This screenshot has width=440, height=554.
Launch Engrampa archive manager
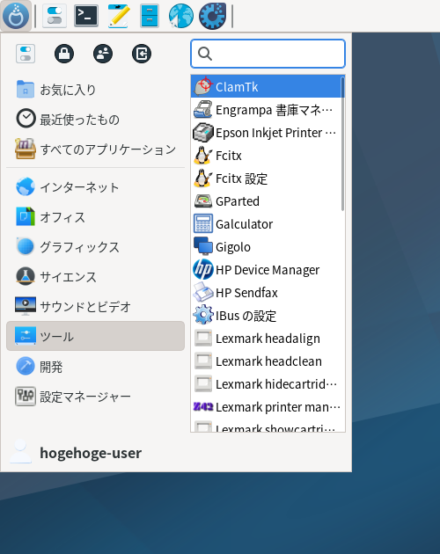(266, 110)
